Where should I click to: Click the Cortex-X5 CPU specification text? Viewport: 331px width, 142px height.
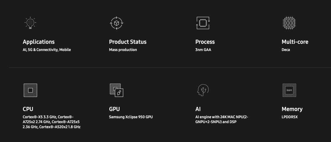click(51, 122)
